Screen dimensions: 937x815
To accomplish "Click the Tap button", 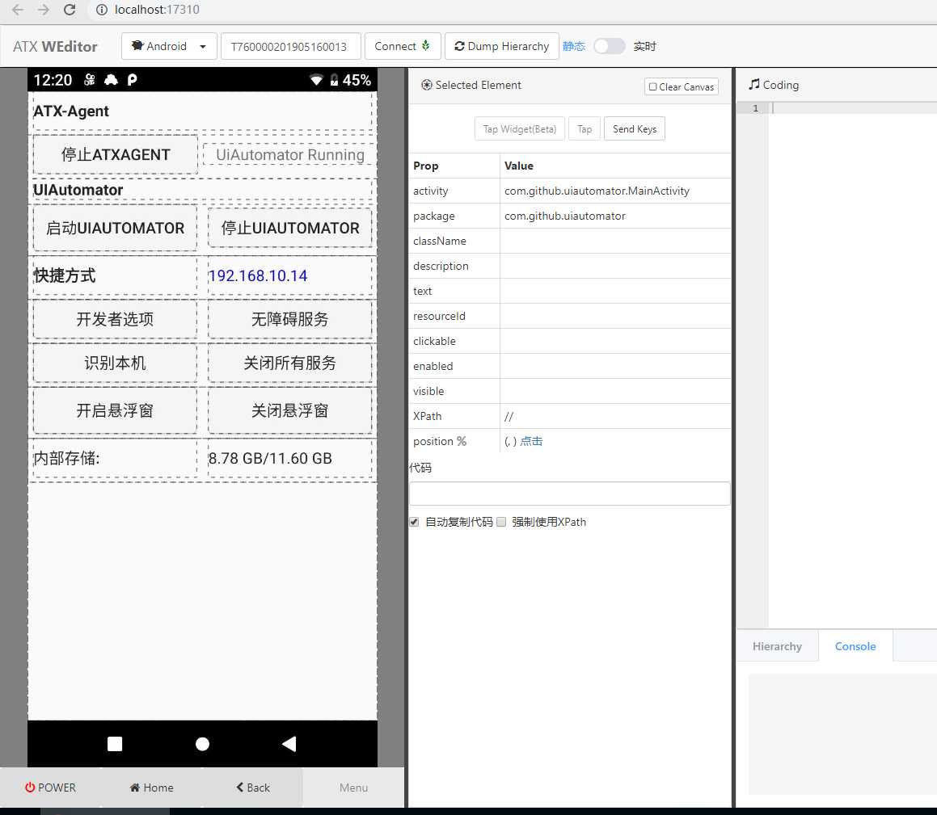I will pyautogui.click(x=585, y=129).
